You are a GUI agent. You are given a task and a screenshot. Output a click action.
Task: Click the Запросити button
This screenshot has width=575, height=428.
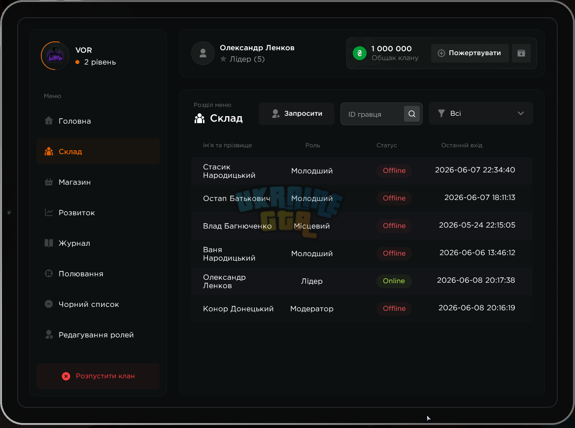[x=296, y=114]
